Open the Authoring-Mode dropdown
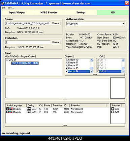The width and height of the screenshot is (130, 141). point(123,24)
